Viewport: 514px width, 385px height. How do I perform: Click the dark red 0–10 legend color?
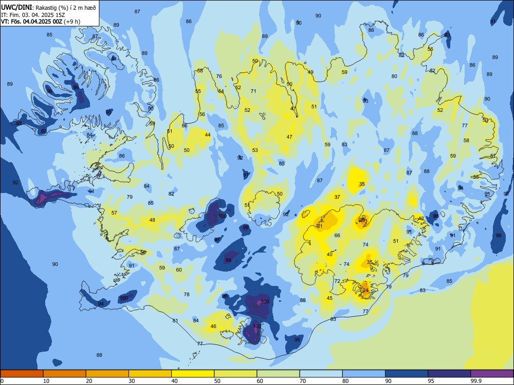tap(22, 374)
